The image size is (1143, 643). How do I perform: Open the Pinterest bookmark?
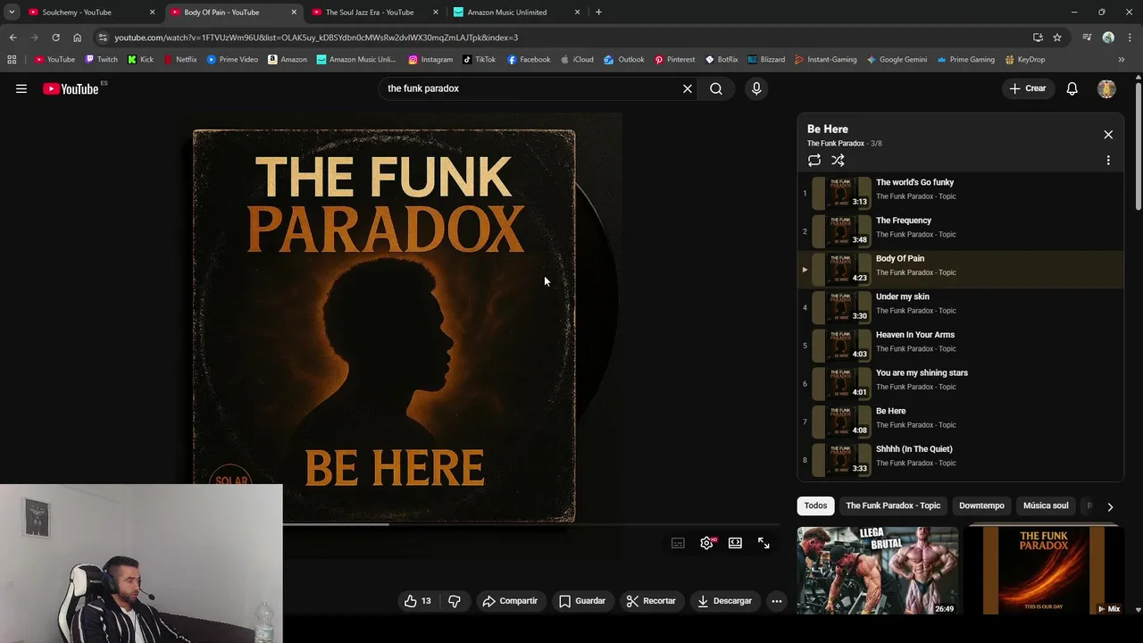click(x=674, y=60)
